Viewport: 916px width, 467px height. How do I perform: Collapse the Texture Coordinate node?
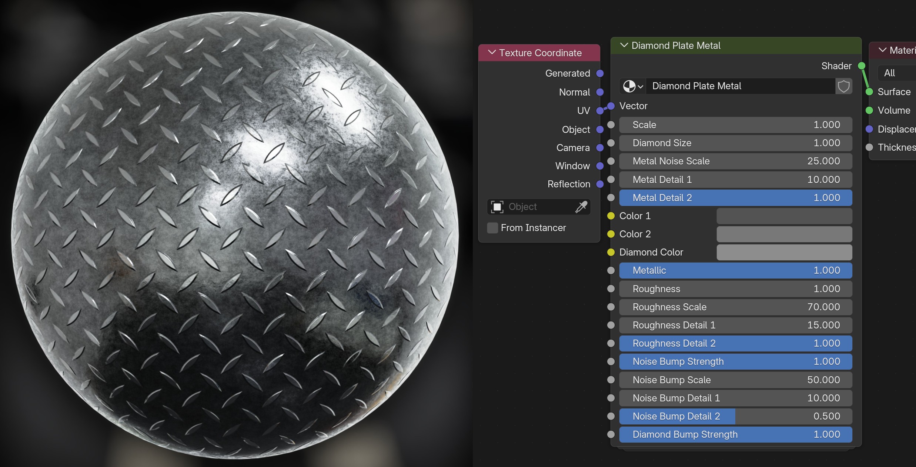tap(492, 53)
